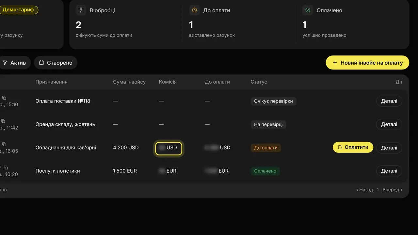Create a new invoice with Новий інвойс на оплату
418x235 pixels.
(367, 63)
